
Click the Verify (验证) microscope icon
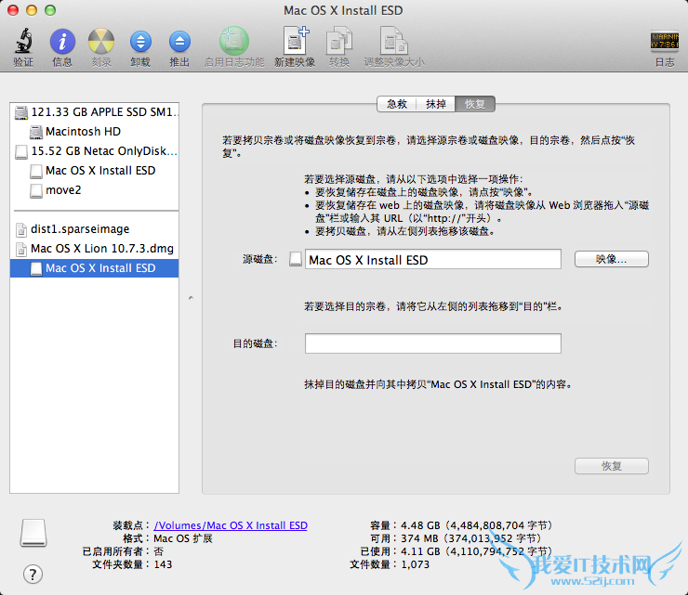(23, 41)
